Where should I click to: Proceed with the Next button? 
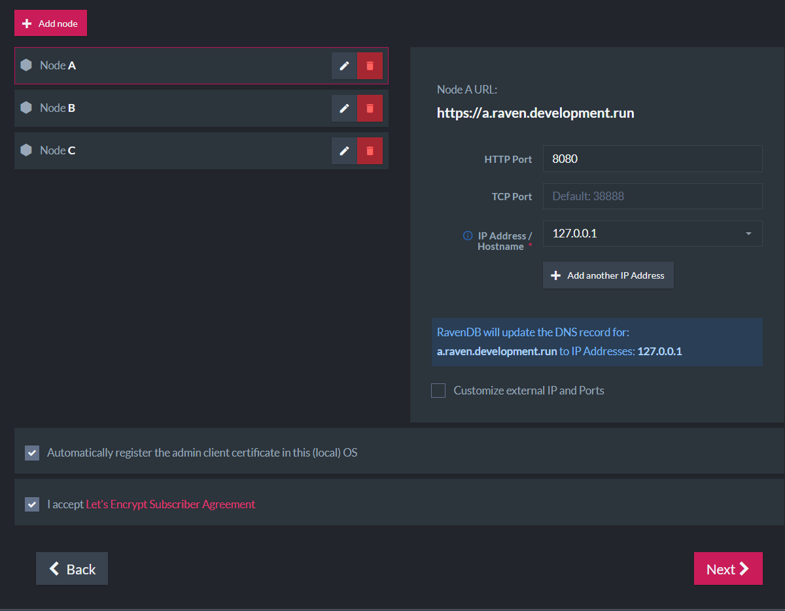728,568
